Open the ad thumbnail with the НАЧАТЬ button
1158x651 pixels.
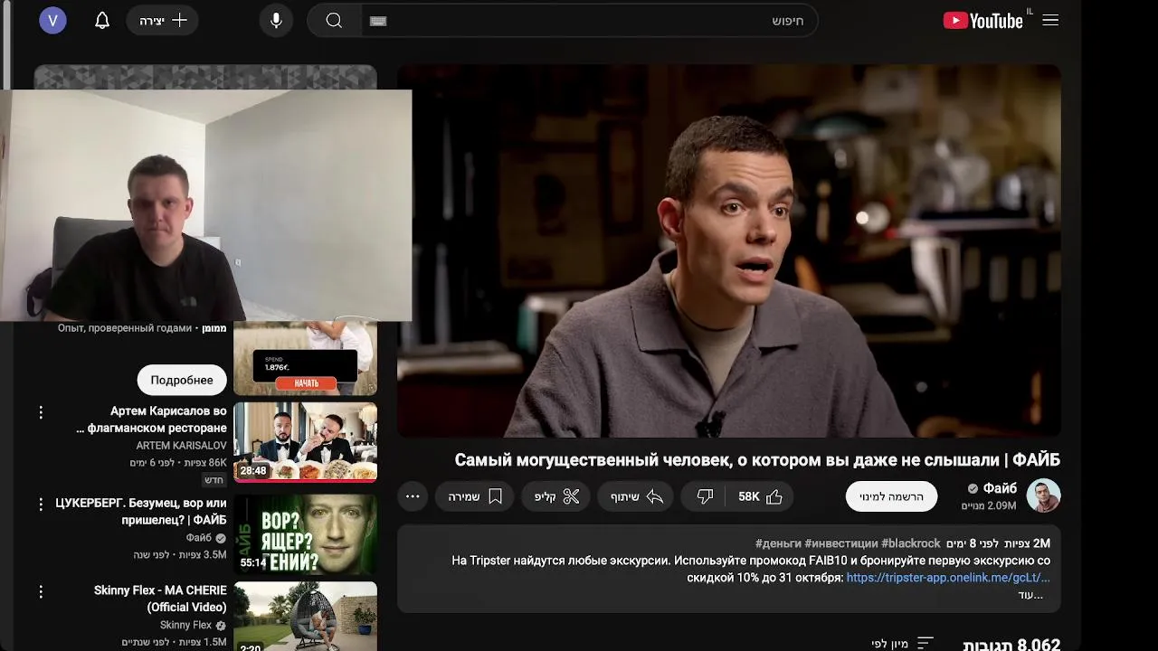point(305,358)
